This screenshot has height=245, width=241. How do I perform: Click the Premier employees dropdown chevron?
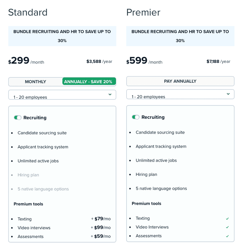(228, 94)
